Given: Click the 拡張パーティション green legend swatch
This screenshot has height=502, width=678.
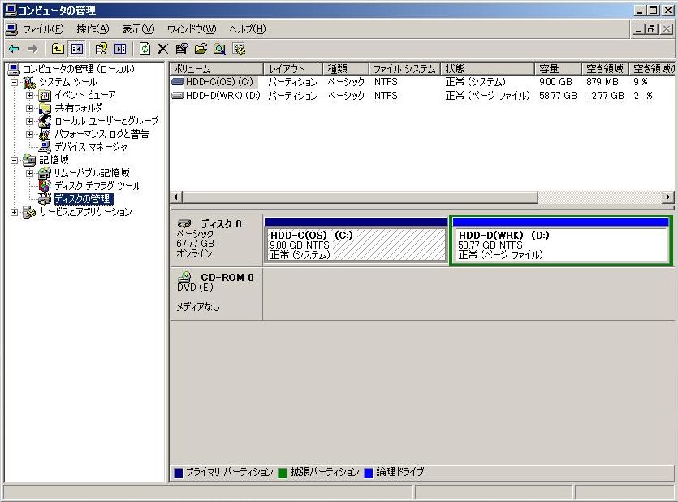Looking at the screenshot, I should [x=283, y=473].
